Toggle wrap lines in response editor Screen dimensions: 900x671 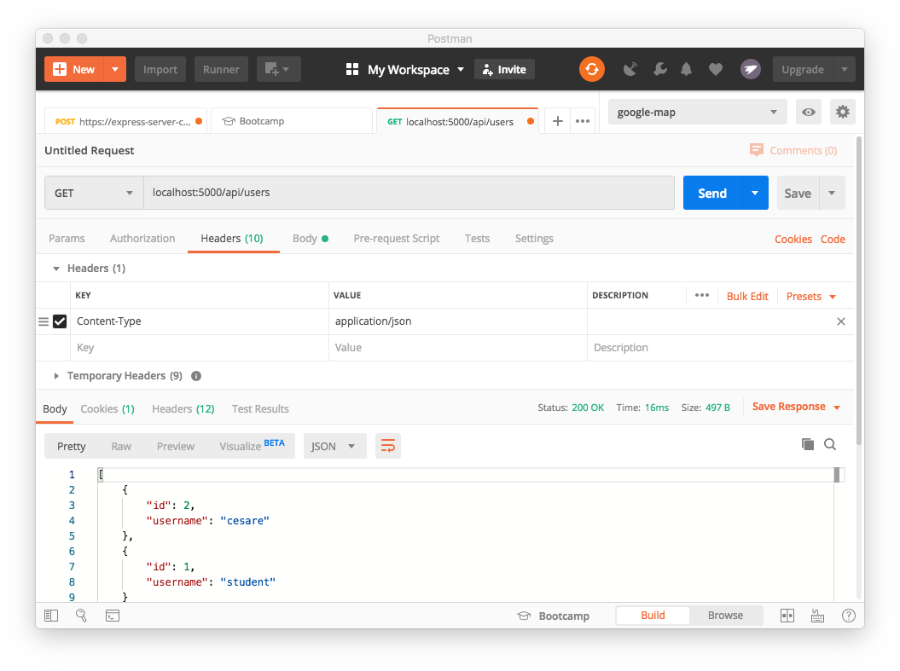pos(388,445)
